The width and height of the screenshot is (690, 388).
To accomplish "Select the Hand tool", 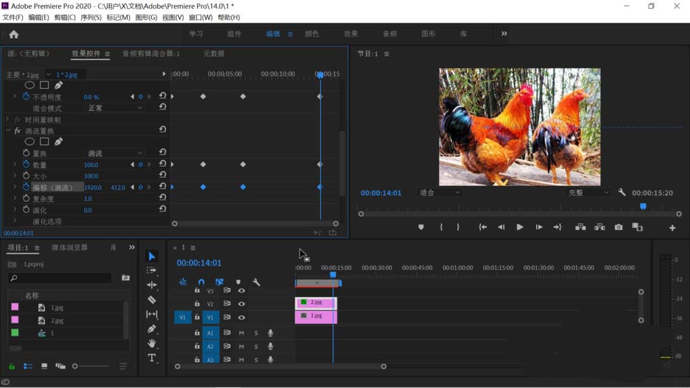I will pos(152,343).
